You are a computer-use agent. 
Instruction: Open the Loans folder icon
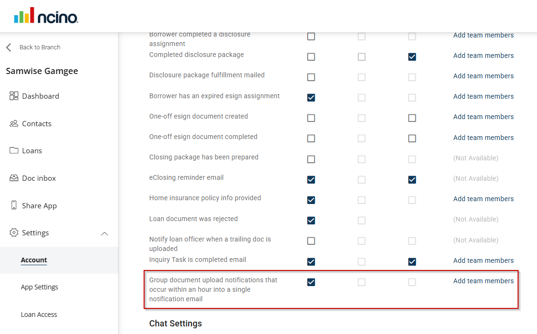coord(14,150)
